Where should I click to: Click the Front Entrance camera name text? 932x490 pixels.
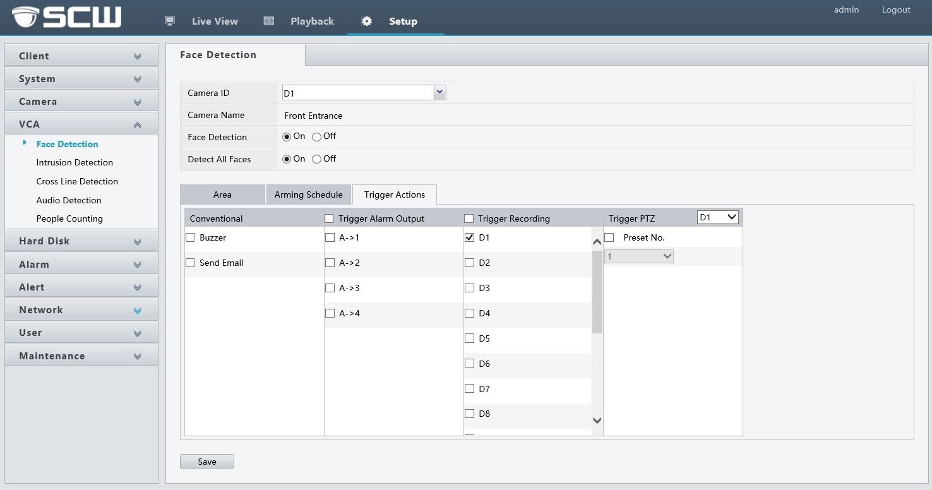(x=313, y=116)
